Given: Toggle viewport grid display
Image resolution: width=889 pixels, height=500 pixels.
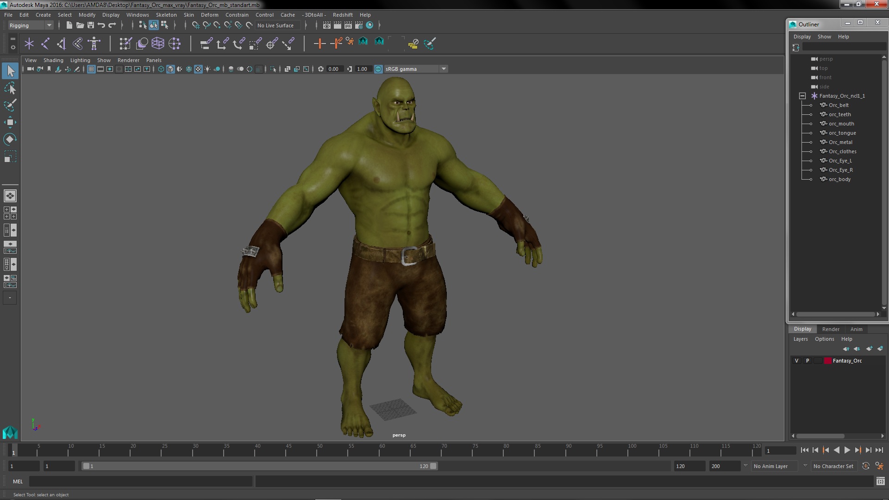Looking at the screenshot, I should tap(91, 69).
